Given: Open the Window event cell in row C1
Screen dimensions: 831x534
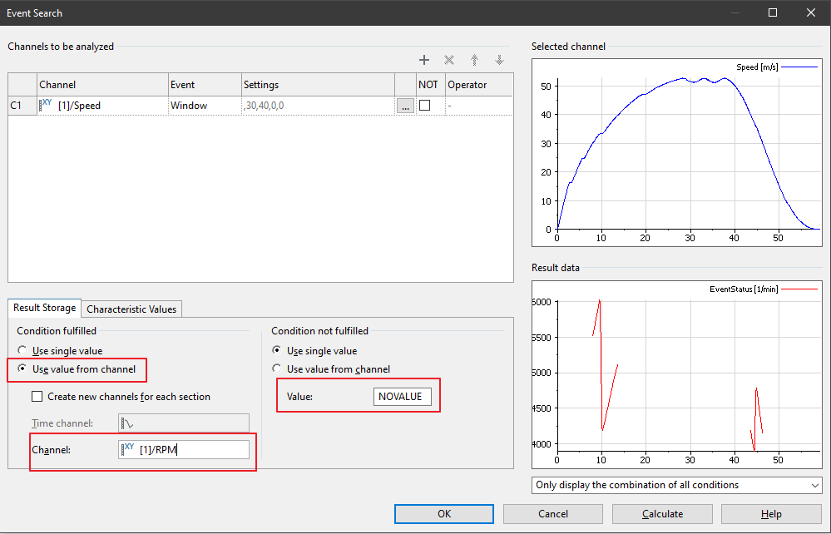Looking at the screenshot, I should [203, 106].
